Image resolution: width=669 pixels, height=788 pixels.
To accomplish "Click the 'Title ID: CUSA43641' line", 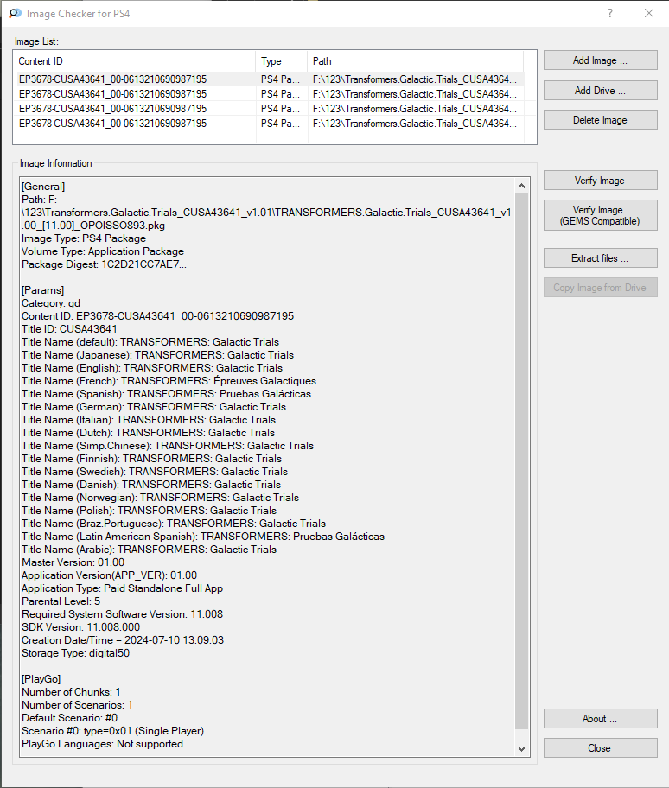I will (69, 329).
